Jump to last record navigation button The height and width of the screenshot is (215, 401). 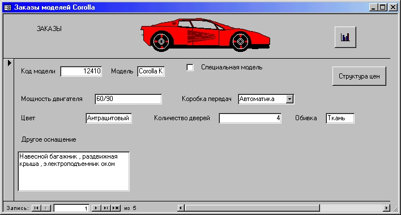pos(105,208)
